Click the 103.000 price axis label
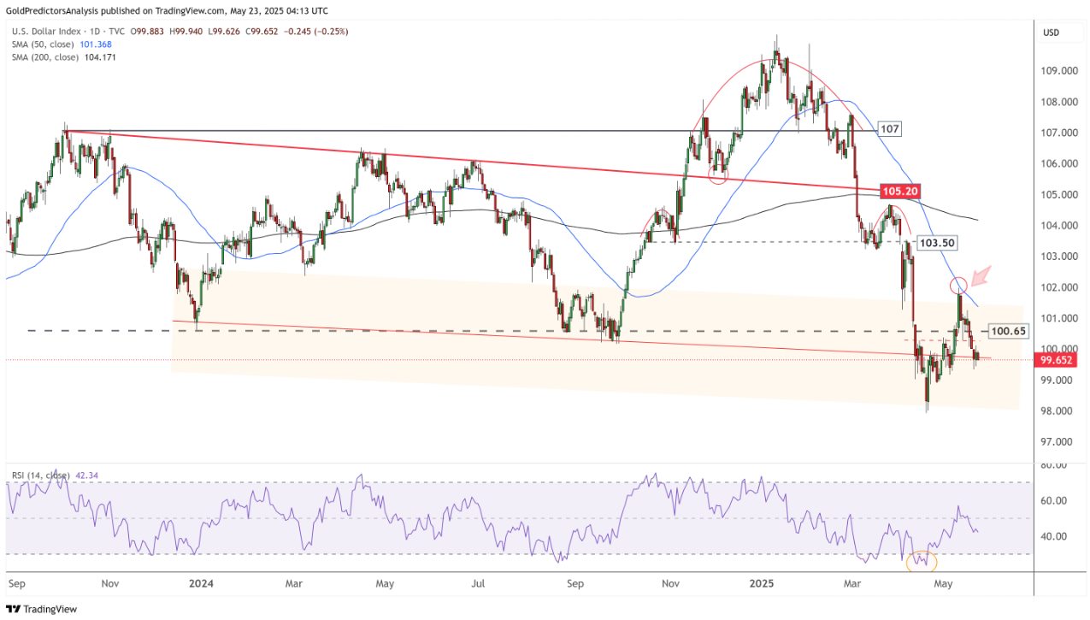The height and width of the screenshot is (620, 1090). 1058,257
